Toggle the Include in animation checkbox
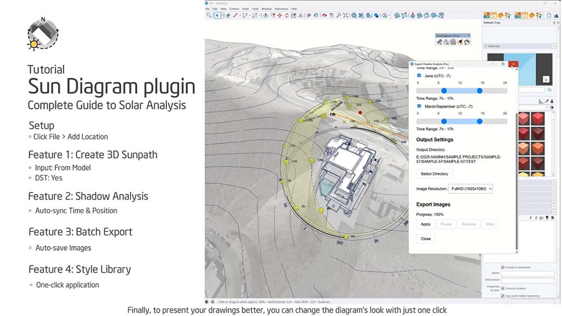The image size is (562, 316). pyautogui.click(x=503, y=267)
